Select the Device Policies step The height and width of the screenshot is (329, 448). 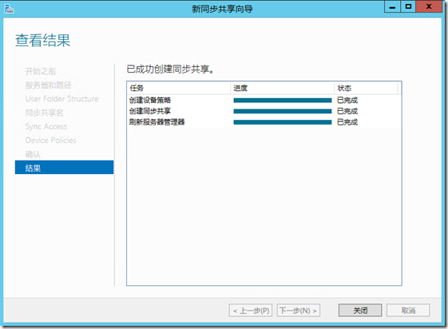coord(50,141)
